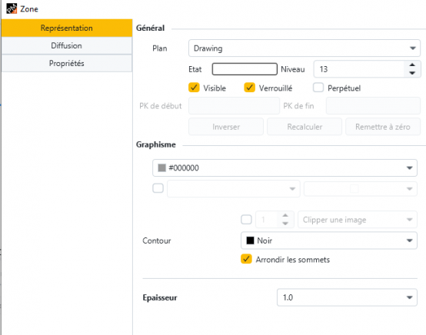Enable the checkbox beside Clipper une image
This screenshot has height=335, width=426.
[246, 219]
